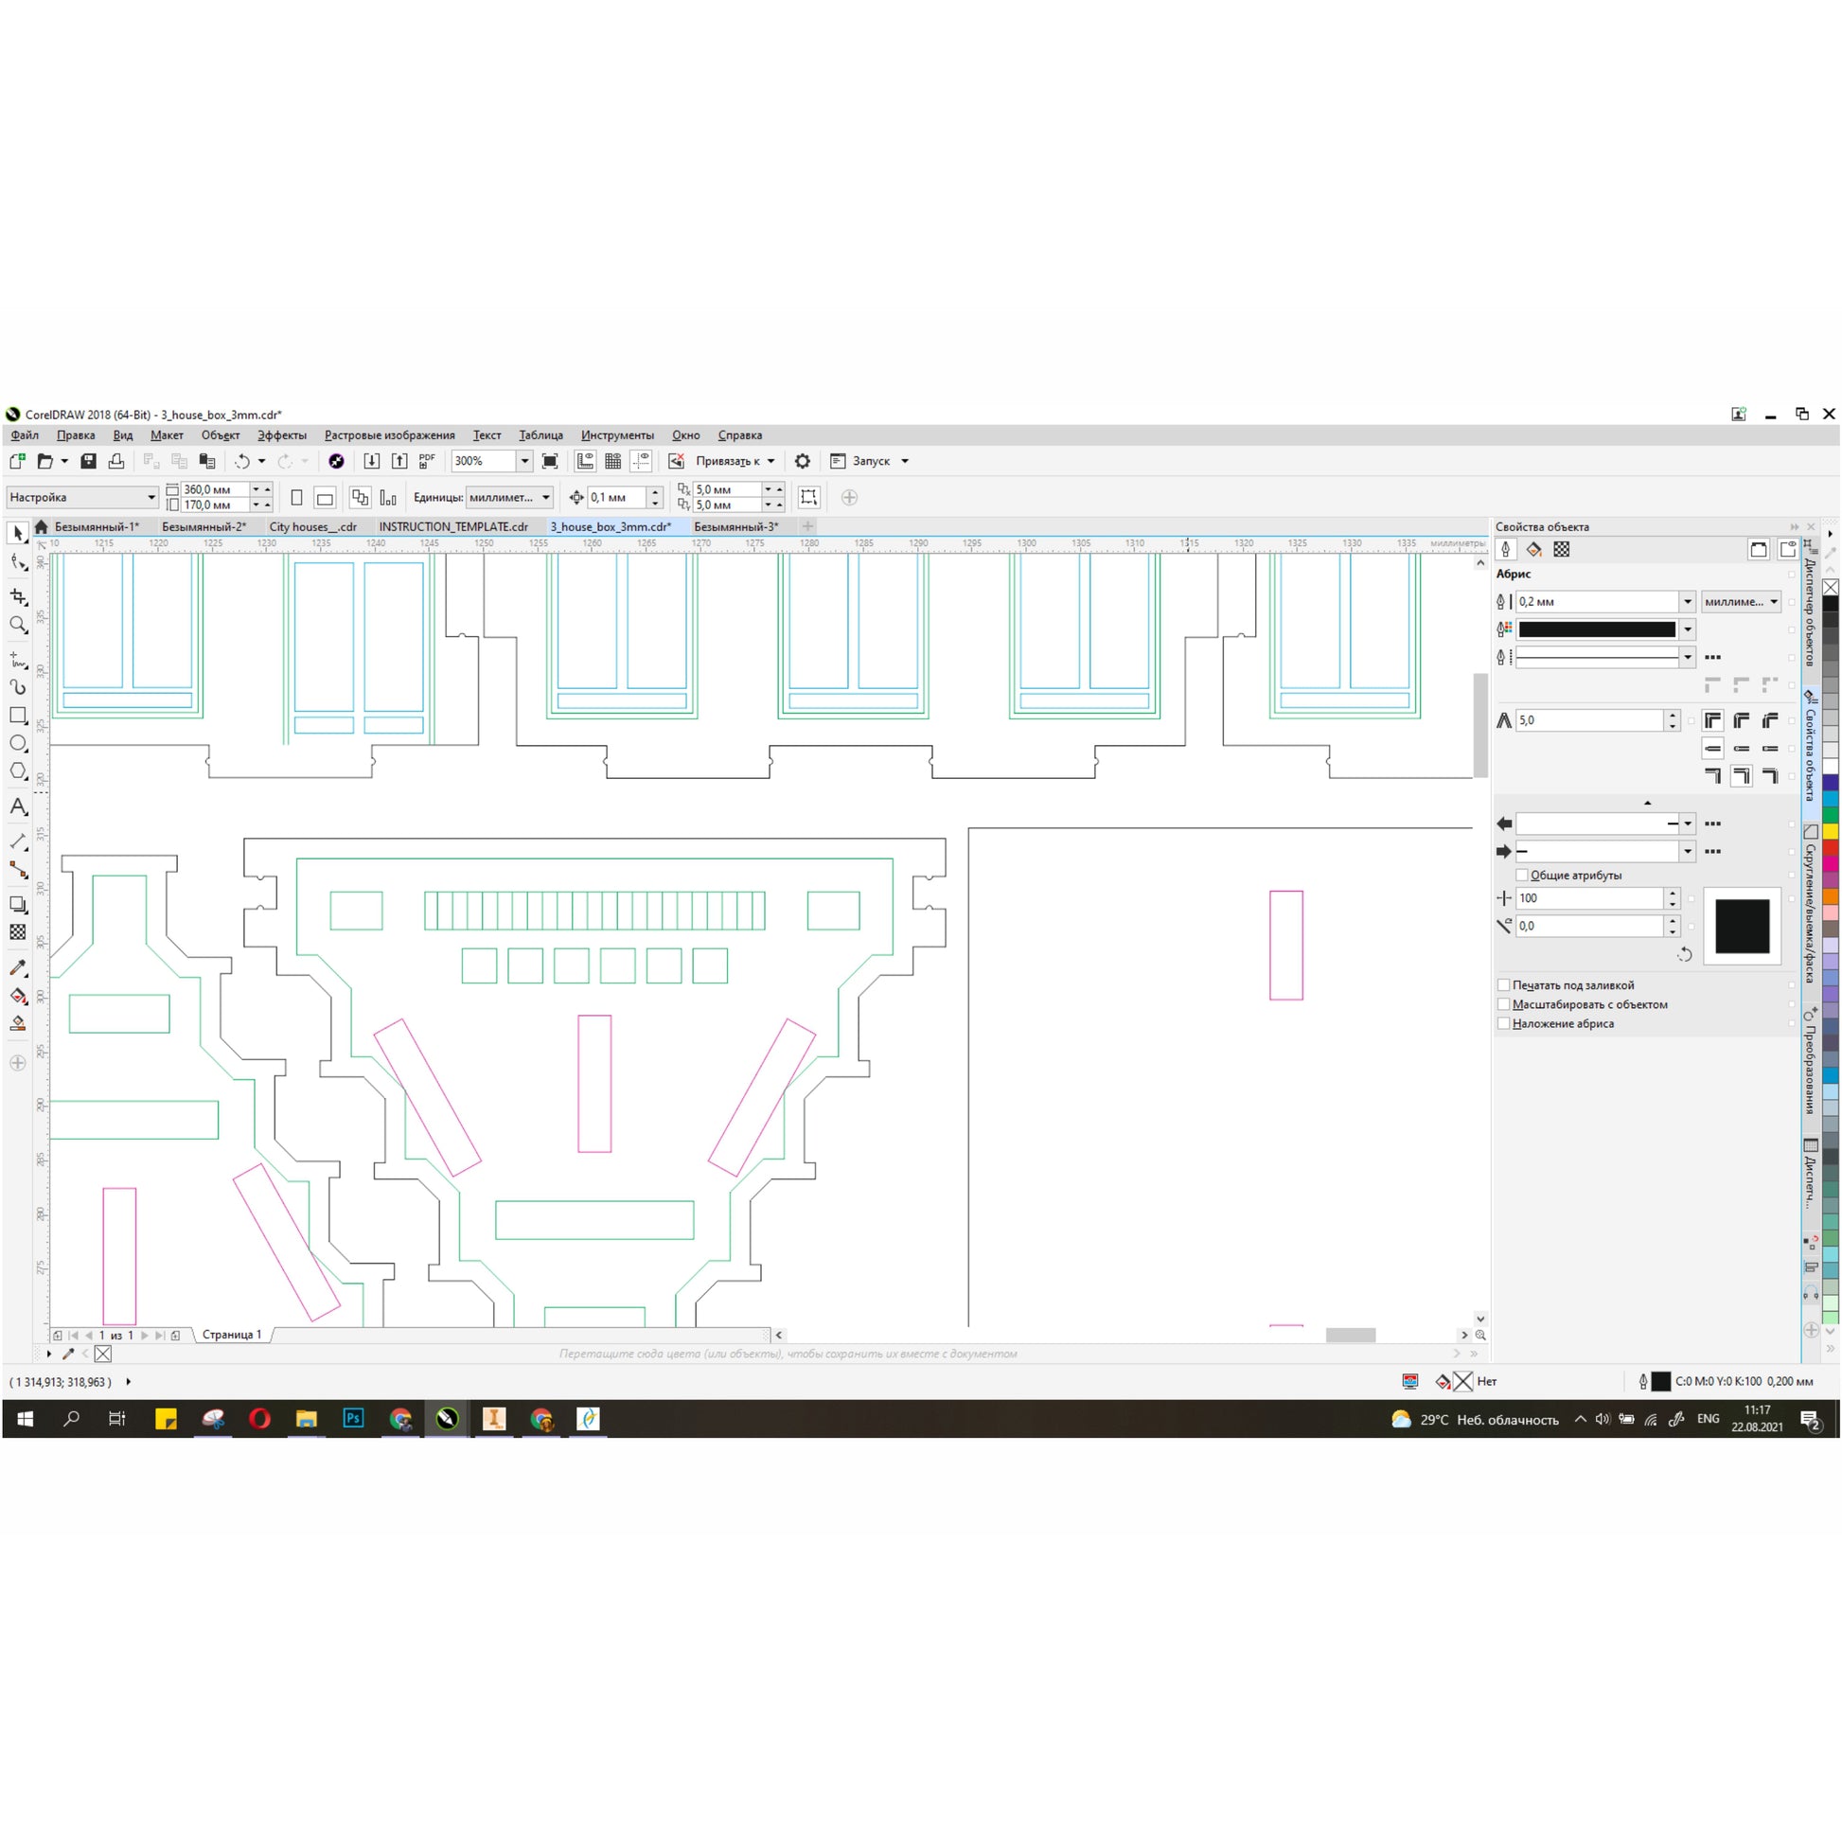The image size is (1842, 1842).
Task: Click the Запуск button
Action: 871,462
